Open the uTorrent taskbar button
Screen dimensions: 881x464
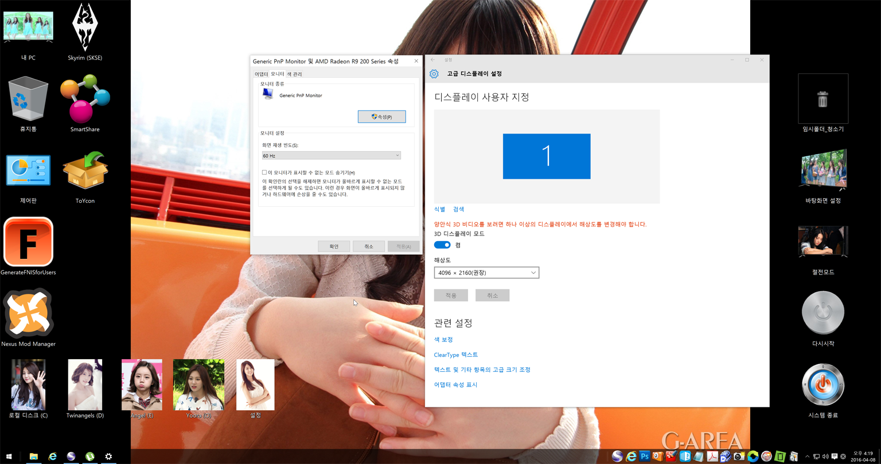point(90,457)
